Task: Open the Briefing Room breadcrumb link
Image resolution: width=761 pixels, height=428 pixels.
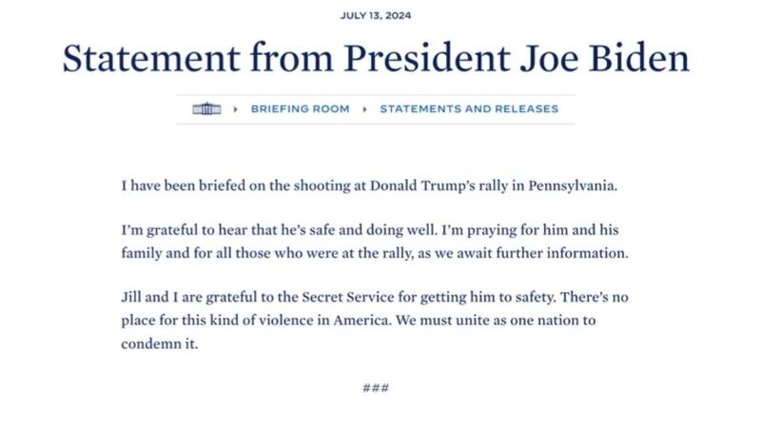Action: (300, 108)
